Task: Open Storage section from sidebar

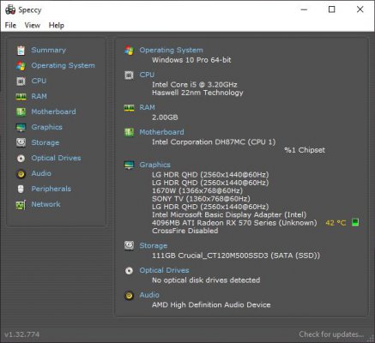Action: click(x=45, y=142)
